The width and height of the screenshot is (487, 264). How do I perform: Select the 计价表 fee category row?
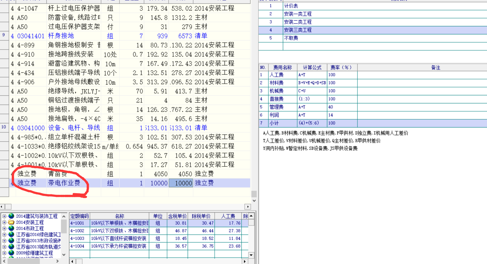pyautogui.click(x=372, y=6)
